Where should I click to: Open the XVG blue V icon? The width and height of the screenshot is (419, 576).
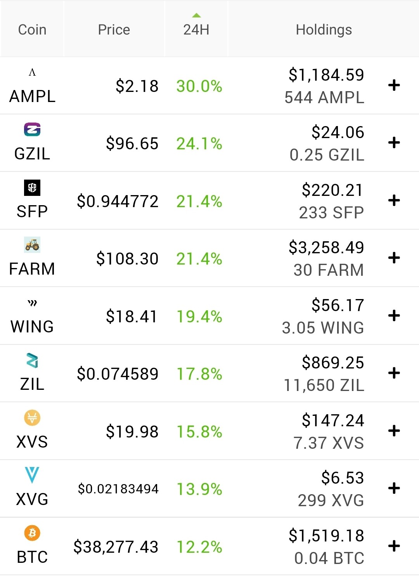[x=32, y=475]
